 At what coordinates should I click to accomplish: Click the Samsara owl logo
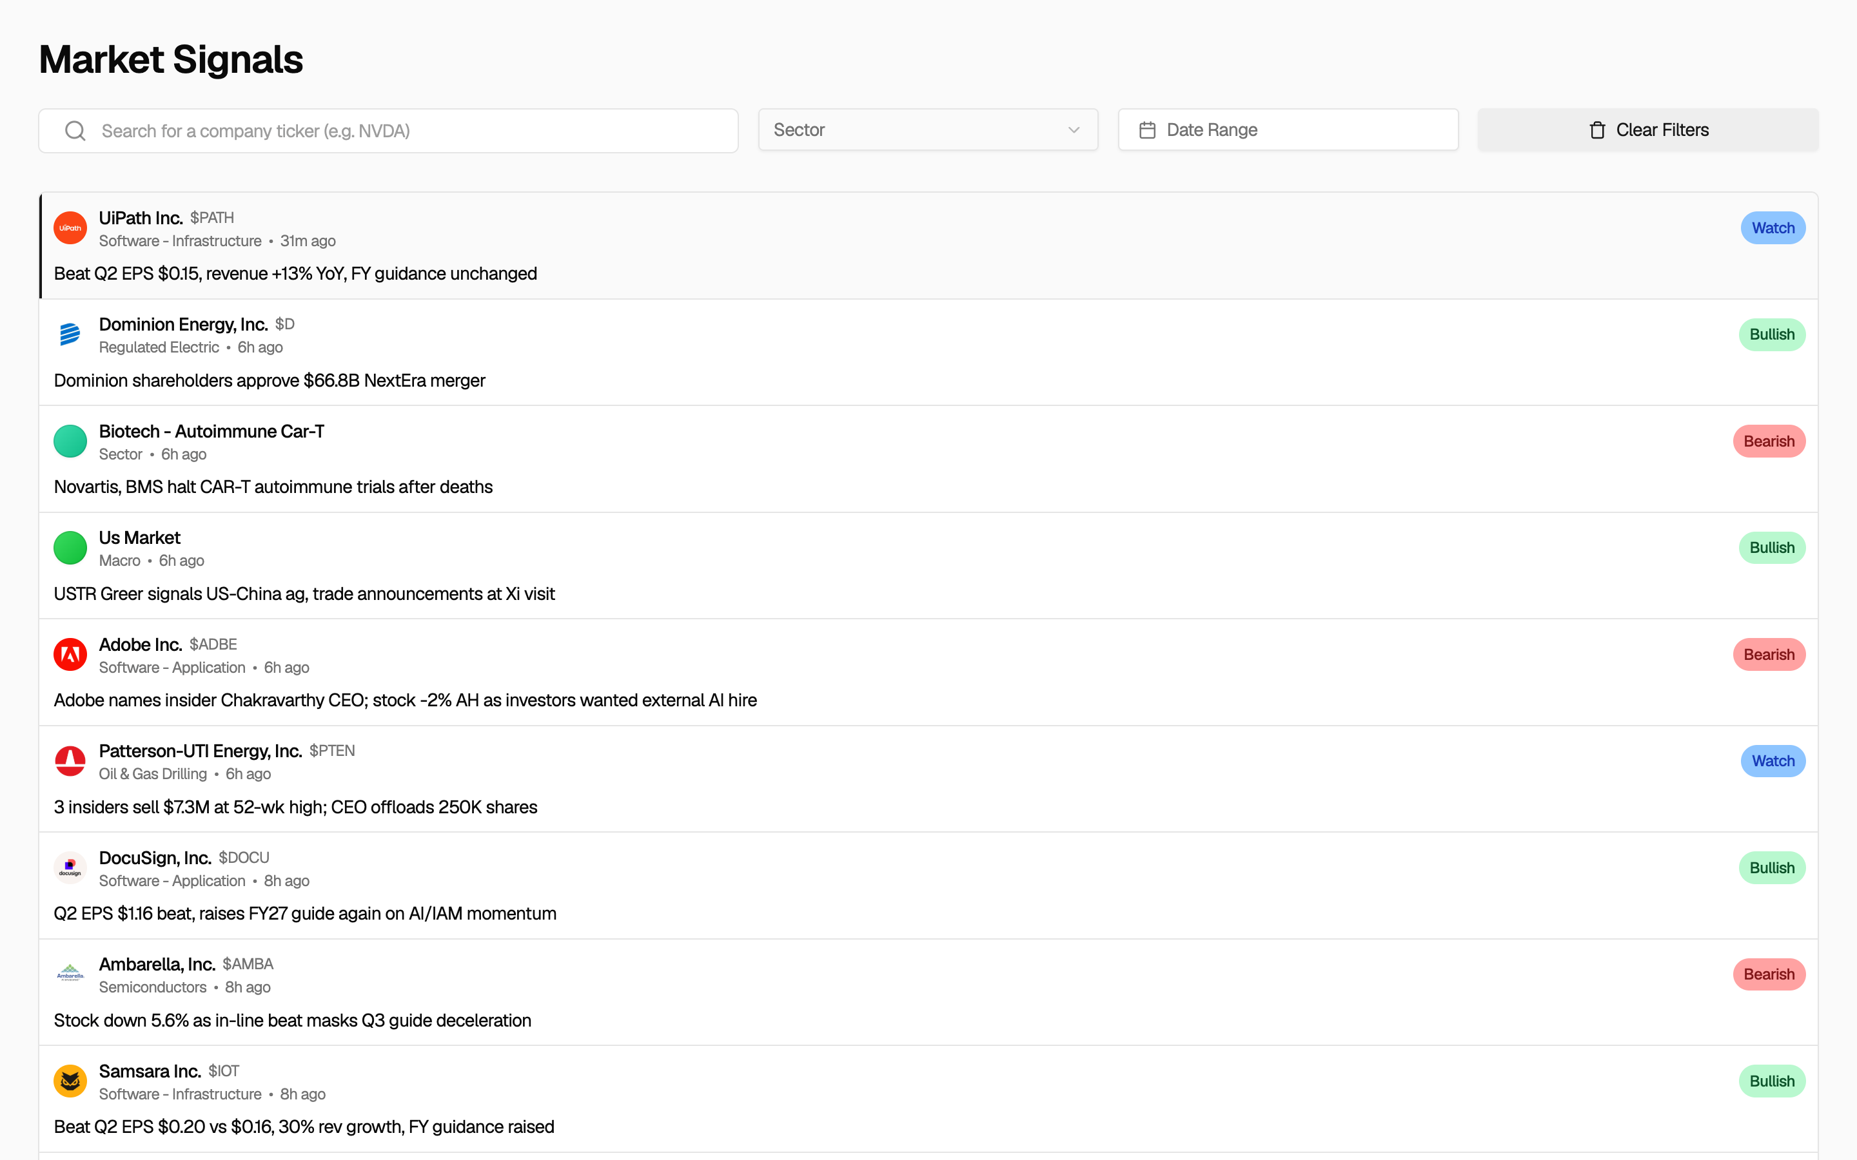70,1081
